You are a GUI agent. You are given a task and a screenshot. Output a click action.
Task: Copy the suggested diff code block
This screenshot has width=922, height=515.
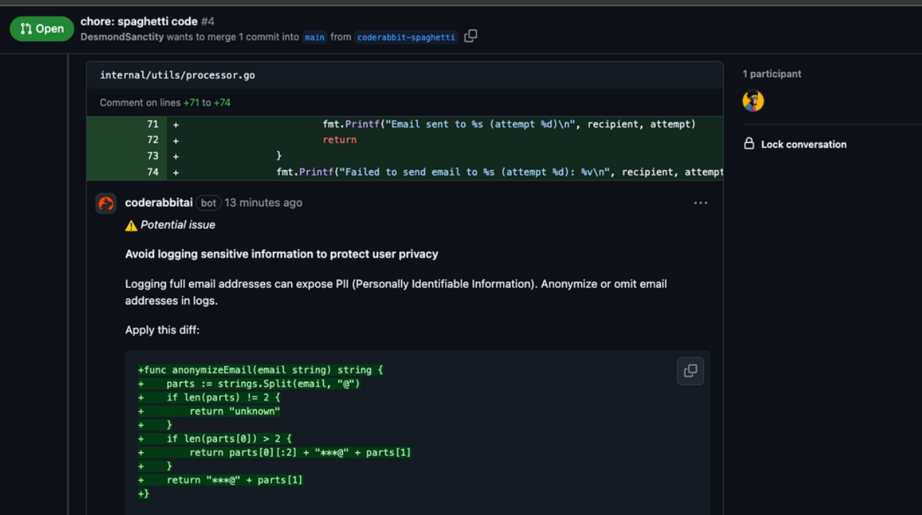point(690,370)
